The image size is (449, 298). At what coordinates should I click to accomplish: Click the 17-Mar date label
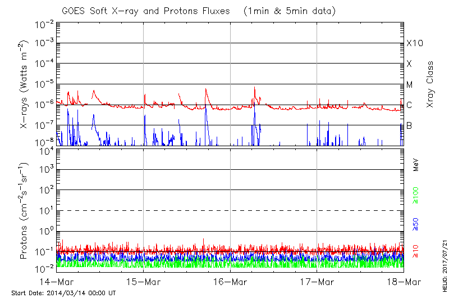click(317, 281)
